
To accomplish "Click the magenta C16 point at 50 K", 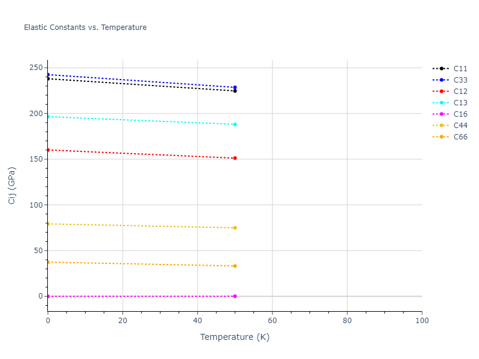I will click(235, 296).
